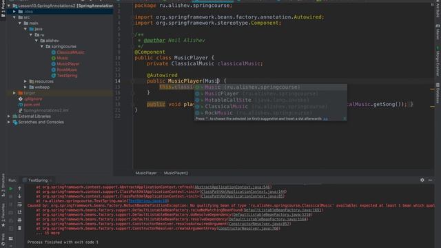
Task: Follow AbstractApplicationContext.java:546 link
Action: (x=232, y=187)
